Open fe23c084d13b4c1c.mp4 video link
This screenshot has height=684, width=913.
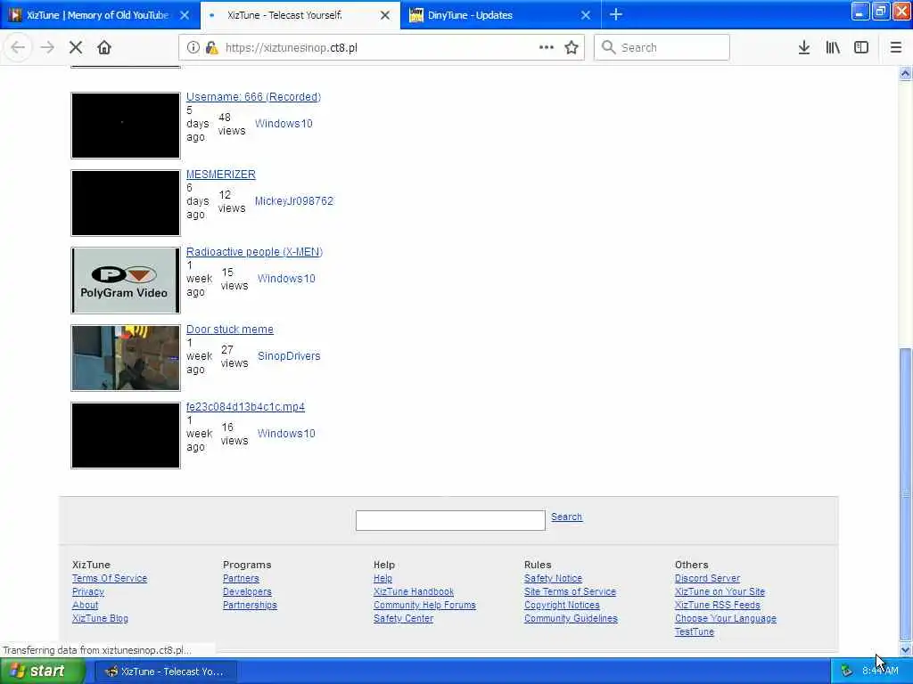[x=245, y=406]
